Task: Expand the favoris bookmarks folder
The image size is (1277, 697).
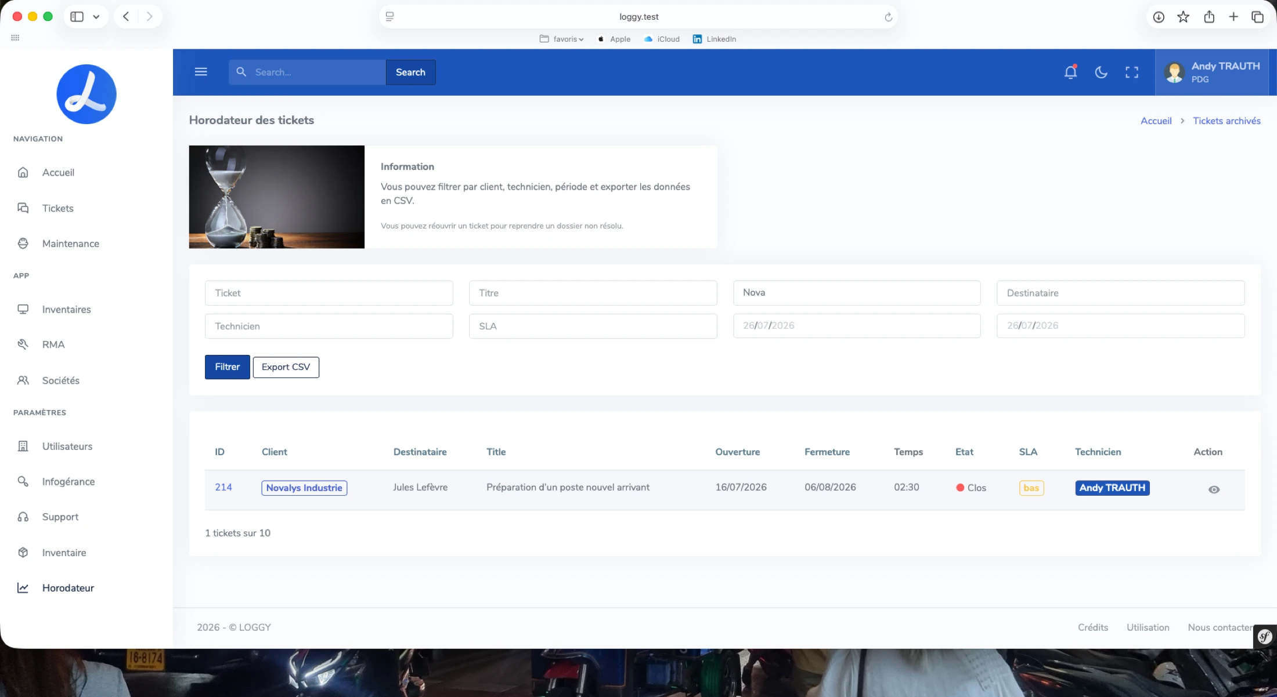Action: [x=561, y=39]
